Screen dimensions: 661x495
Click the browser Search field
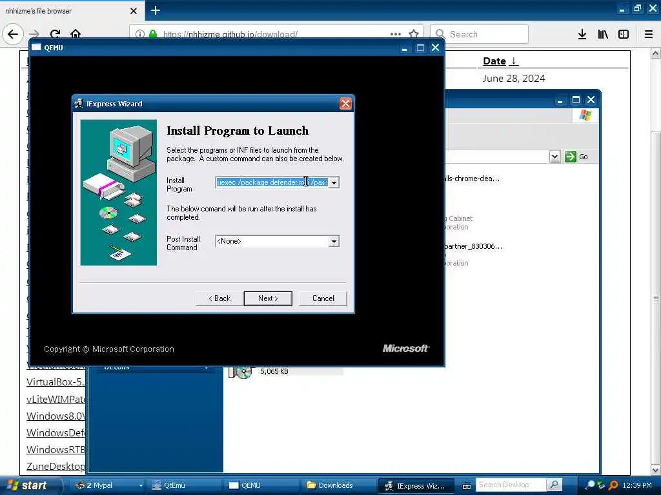click(x=479, y=34)
